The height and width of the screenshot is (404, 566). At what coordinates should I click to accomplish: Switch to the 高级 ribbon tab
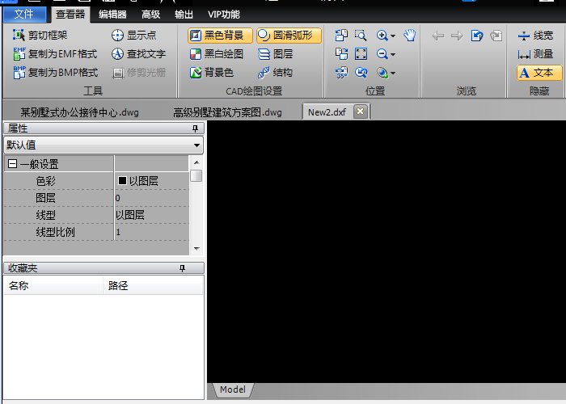150,15
